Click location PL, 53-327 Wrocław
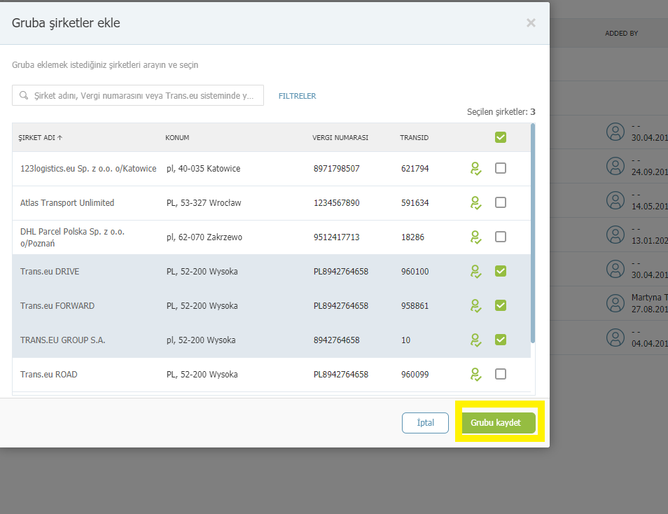Viewport: 668px width, 514px height. pos(204,203)
